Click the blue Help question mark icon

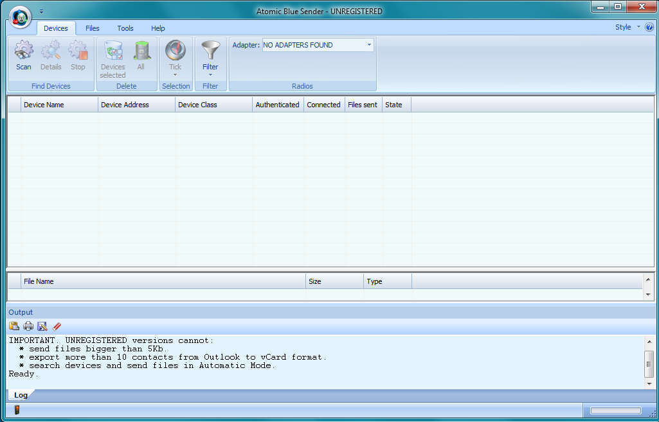click(x=649, y=28)
